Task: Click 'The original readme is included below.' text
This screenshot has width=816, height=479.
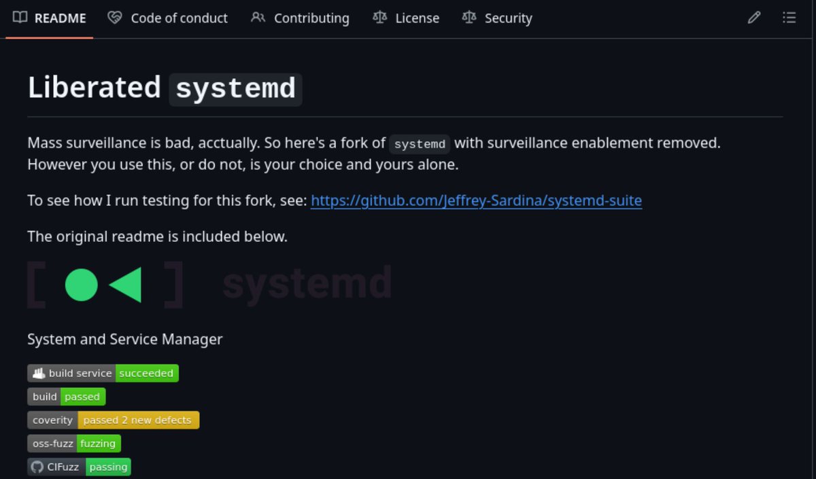Action: click(157, 236)
